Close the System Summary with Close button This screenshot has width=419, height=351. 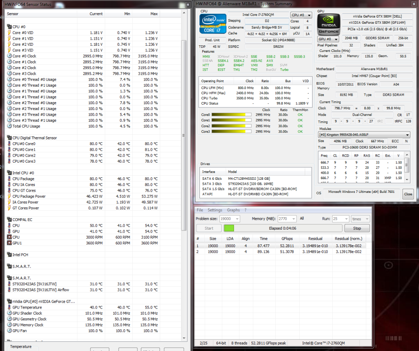(408, 195)
